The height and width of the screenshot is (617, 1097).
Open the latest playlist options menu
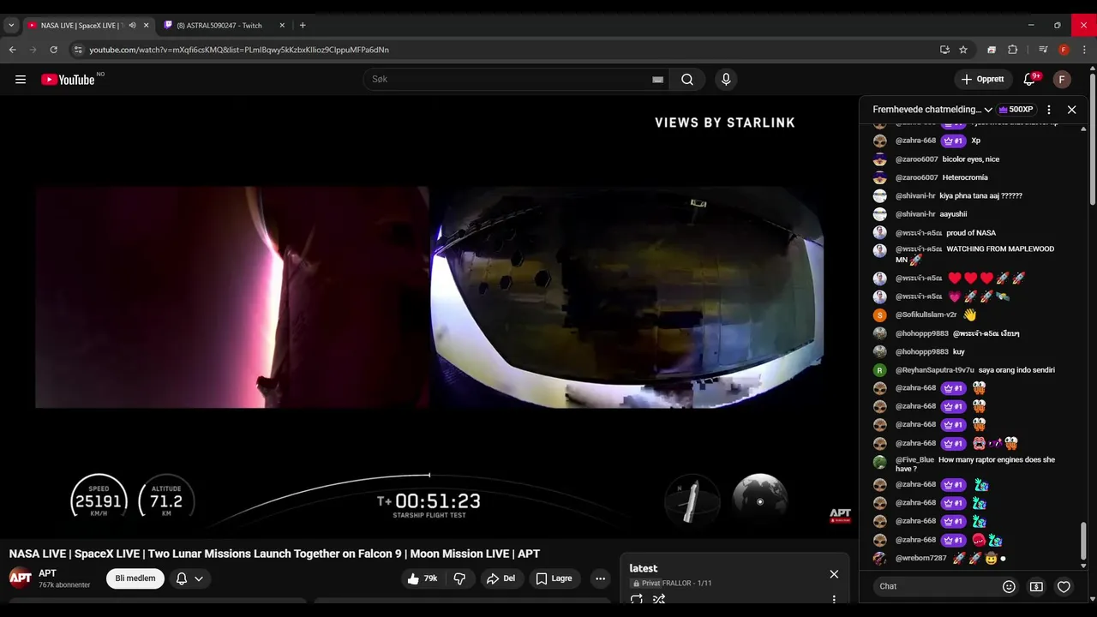click(x=834, y=599)
